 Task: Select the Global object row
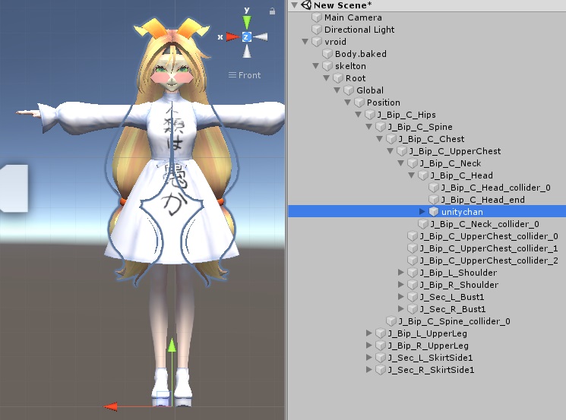click(x=427, y=90)
